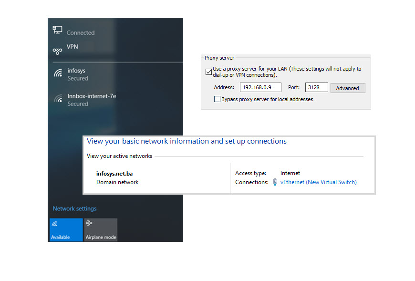
Task: Click the vEthernet adapter plug icon
Action: [x=275, y=182]
